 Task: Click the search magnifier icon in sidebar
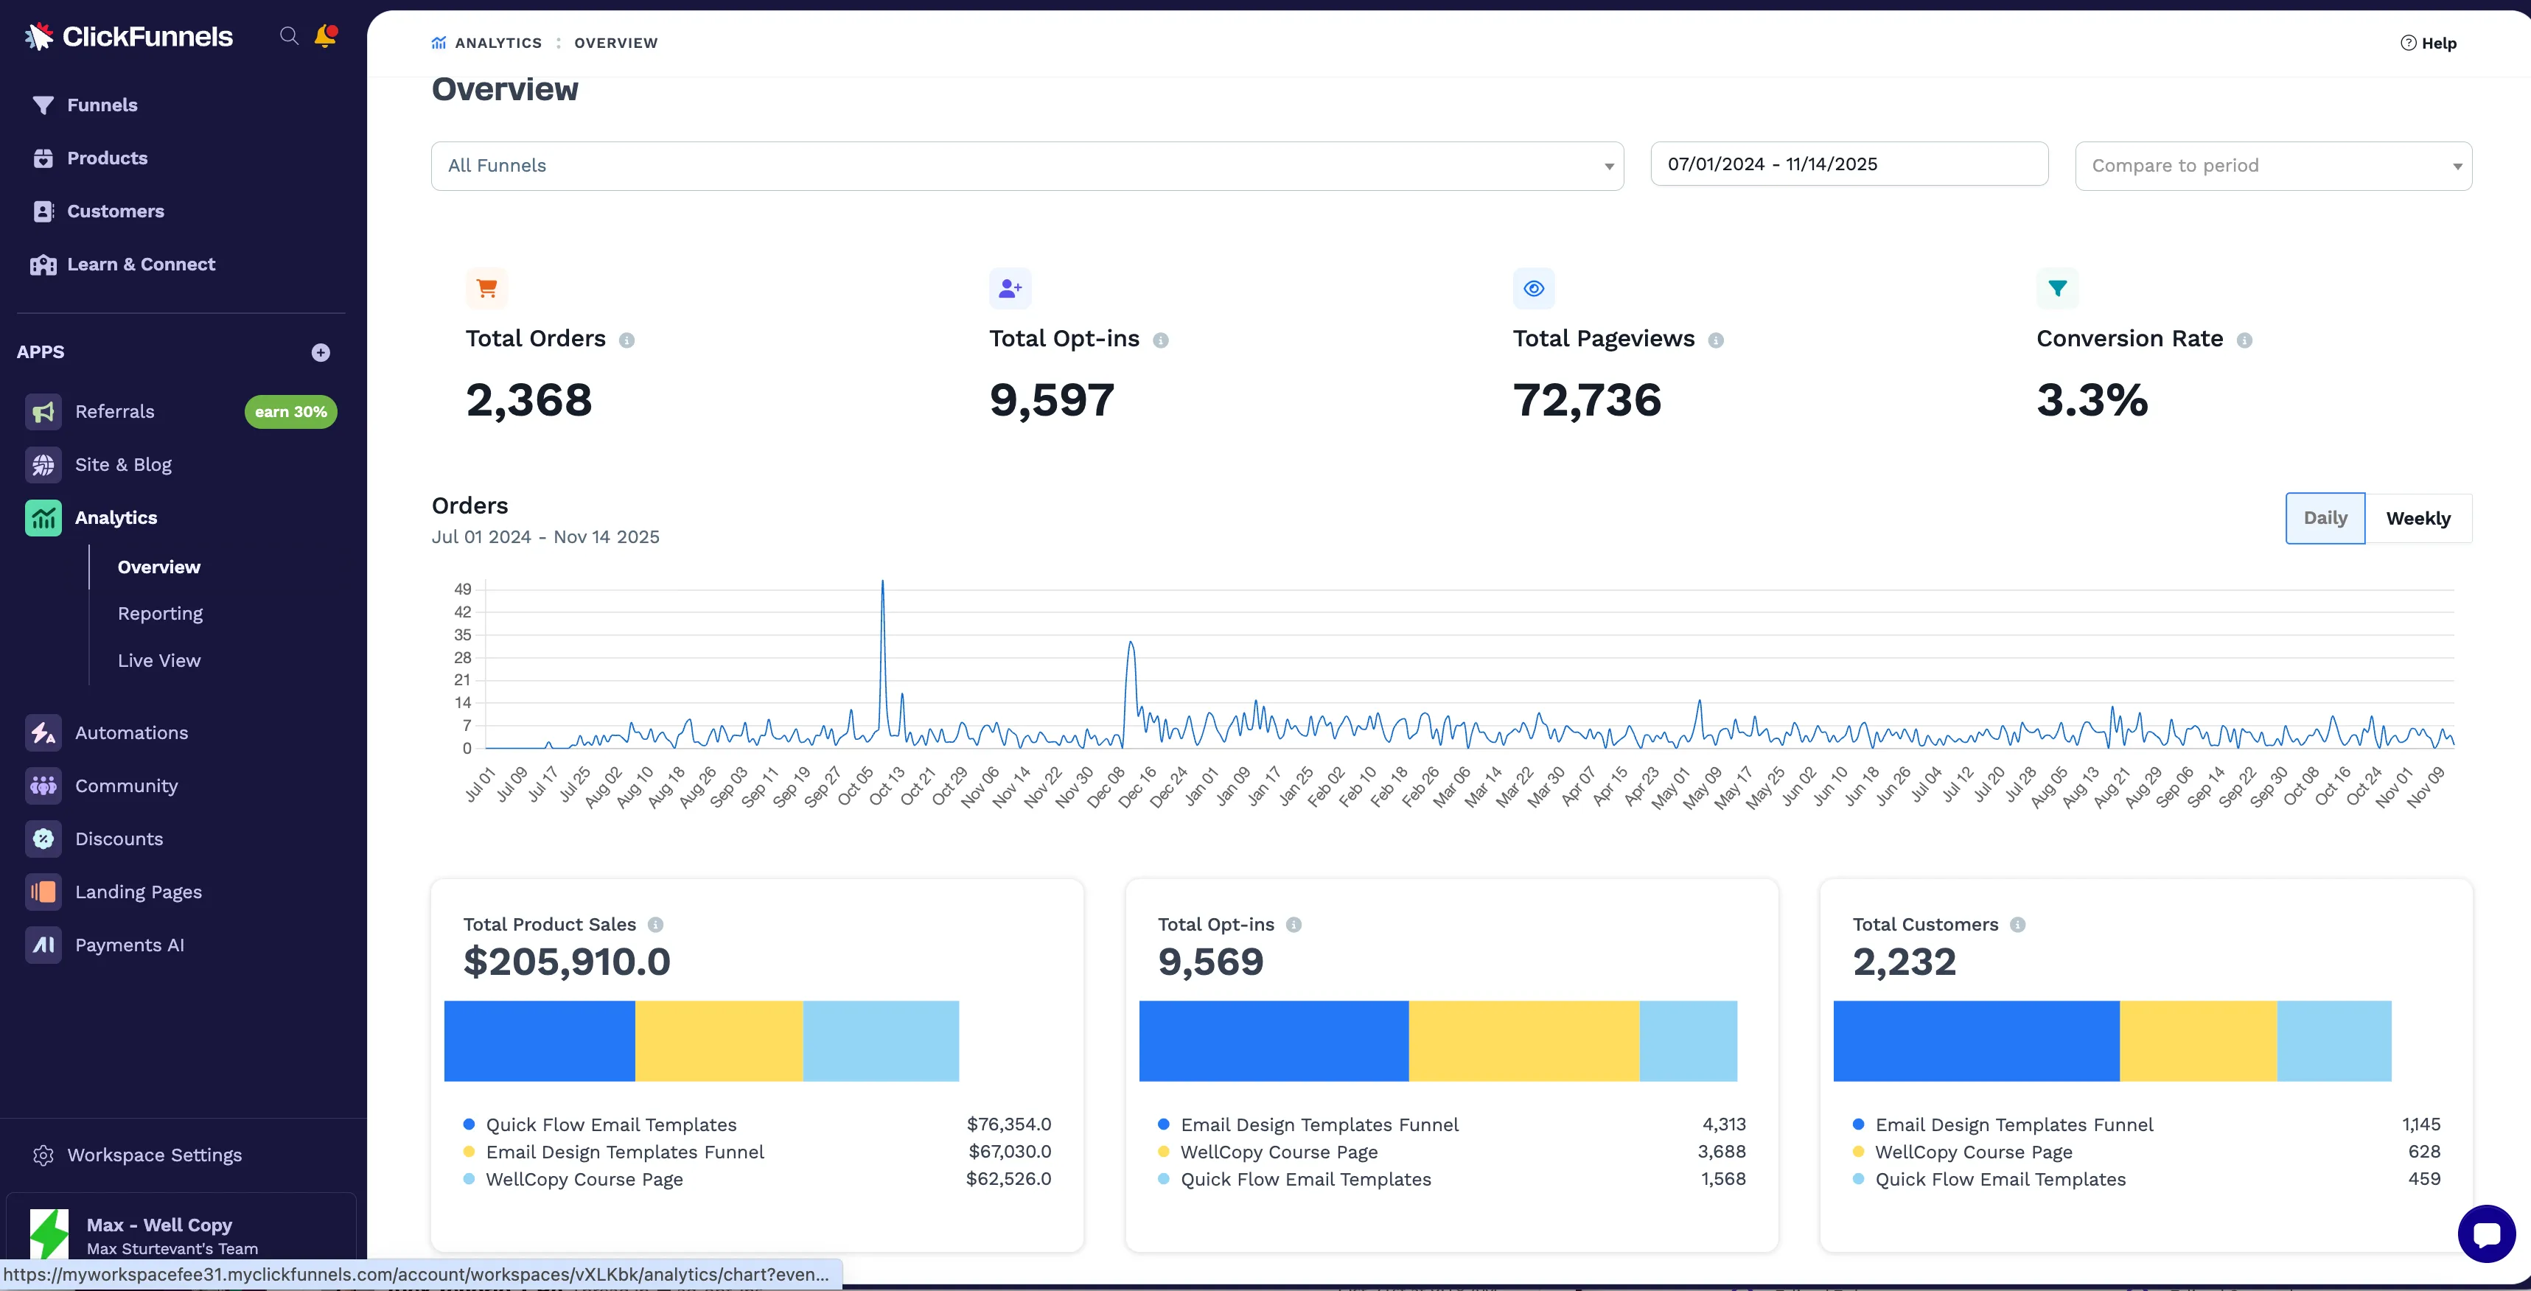pyautogui.click(x=288, y=36)
